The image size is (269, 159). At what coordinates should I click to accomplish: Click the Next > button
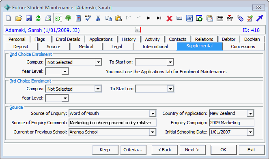pos(192,150)
